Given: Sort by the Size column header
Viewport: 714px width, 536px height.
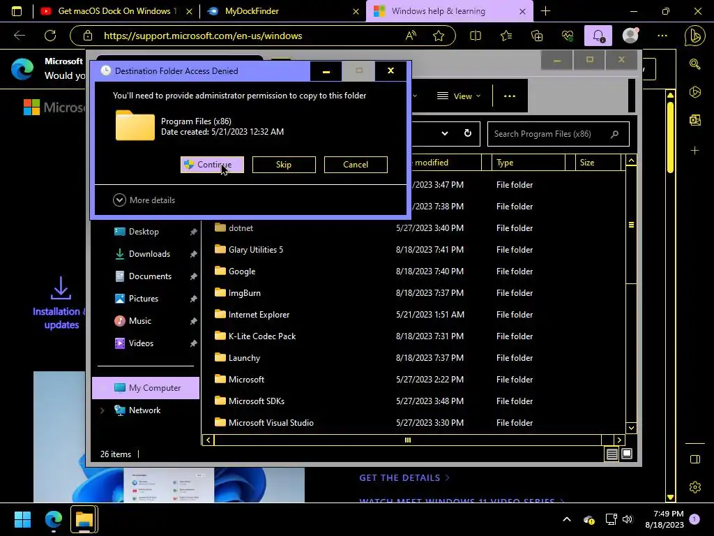Looking at the screenshot, I should [x=598, y=163].
